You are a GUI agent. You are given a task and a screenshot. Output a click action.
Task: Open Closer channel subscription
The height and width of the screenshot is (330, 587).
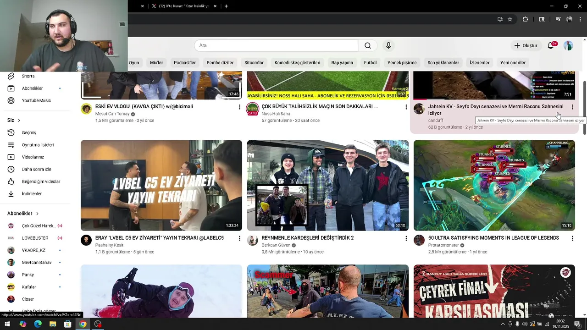click(x=35, y=299)
